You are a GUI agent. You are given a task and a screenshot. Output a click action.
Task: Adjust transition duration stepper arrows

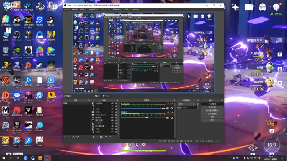198,108
